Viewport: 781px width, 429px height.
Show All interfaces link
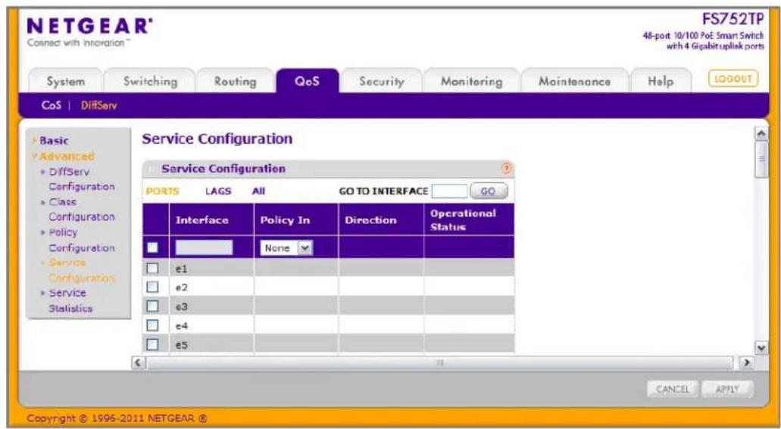(258, 191)
